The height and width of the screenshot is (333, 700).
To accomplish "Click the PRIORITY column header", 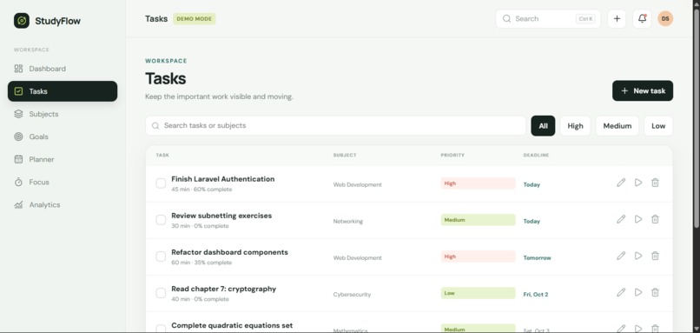I will [452, 155].
